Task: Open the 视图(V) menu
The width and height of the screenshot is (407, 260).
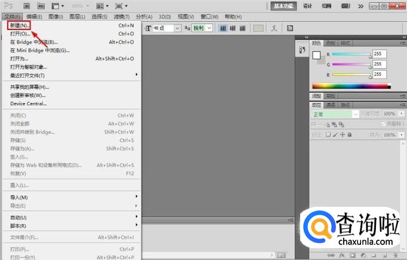Action: 186,17
